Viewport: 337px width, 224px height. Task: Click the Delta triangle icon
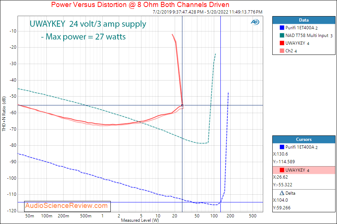282,193
